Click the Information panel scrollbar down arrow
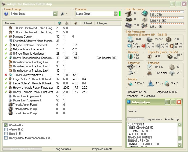Image resolution: width=188 pixels, height=152 pixels. [x=179, y=145]
